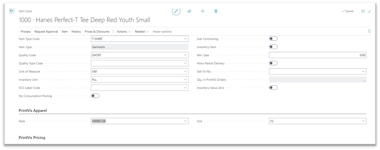Click the Item Type Garments field
The height and width of the screenshot is (150, 380).
point(140,47)
